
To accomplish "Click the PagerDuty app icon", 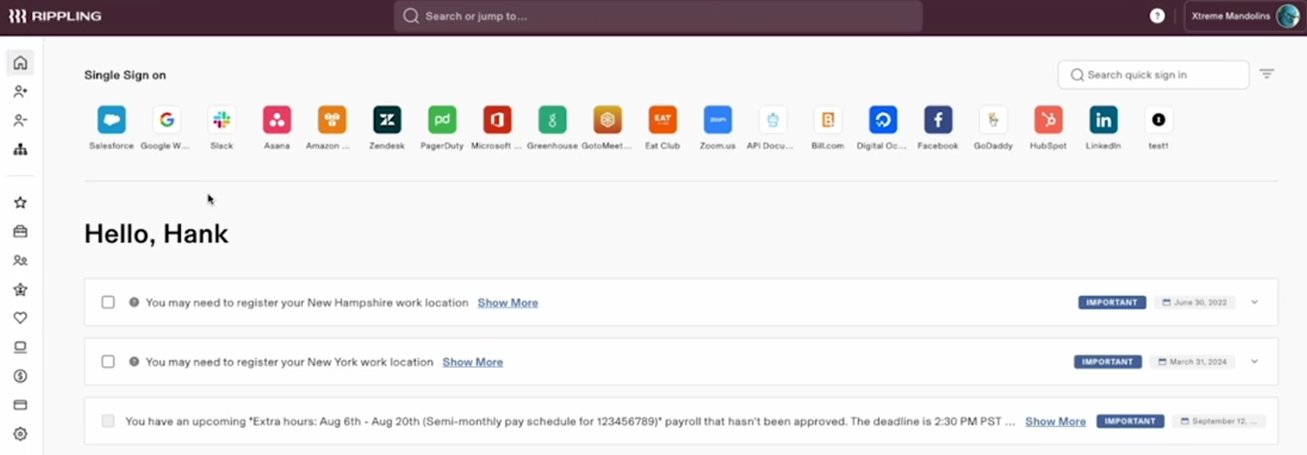I will 442,120.
